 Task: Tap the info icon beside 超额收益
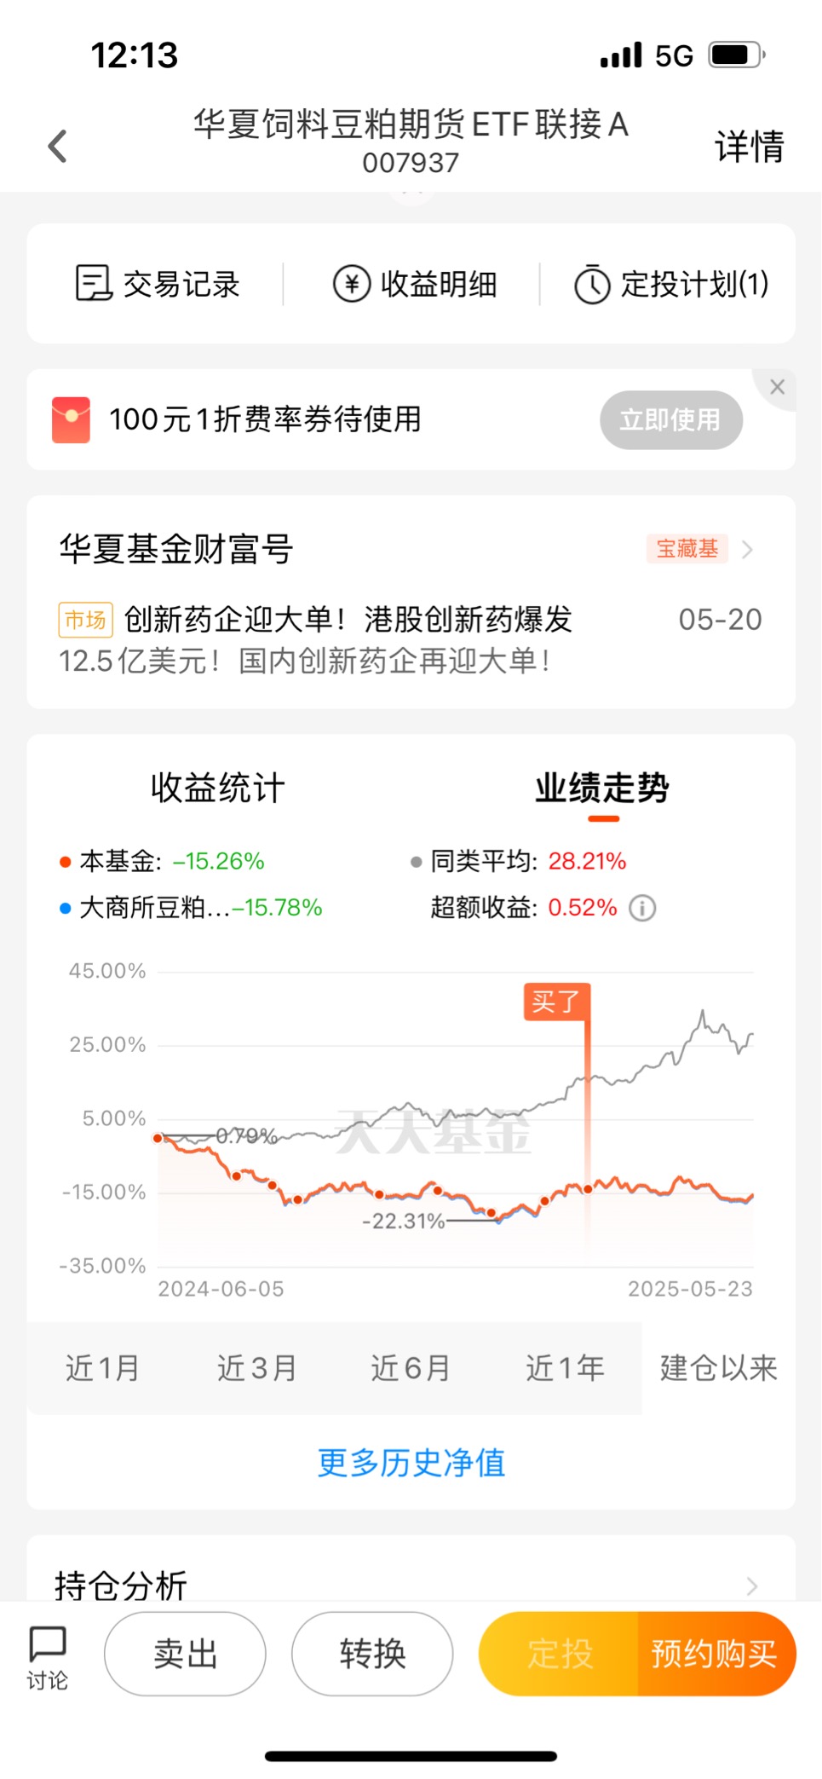pyautogui.click(x=642, y=908)
